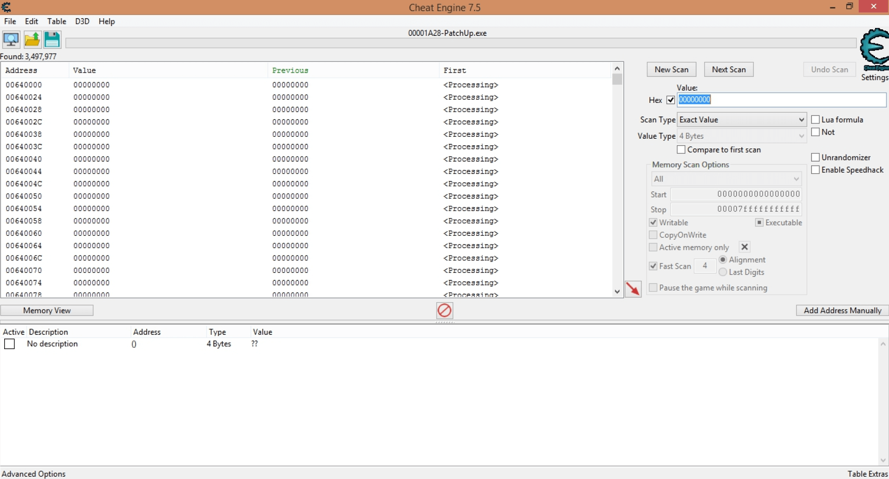This screenshot has width=889, height=479.
Task: Click the Cheat Engine title bar icon
Action: [7, 7]
